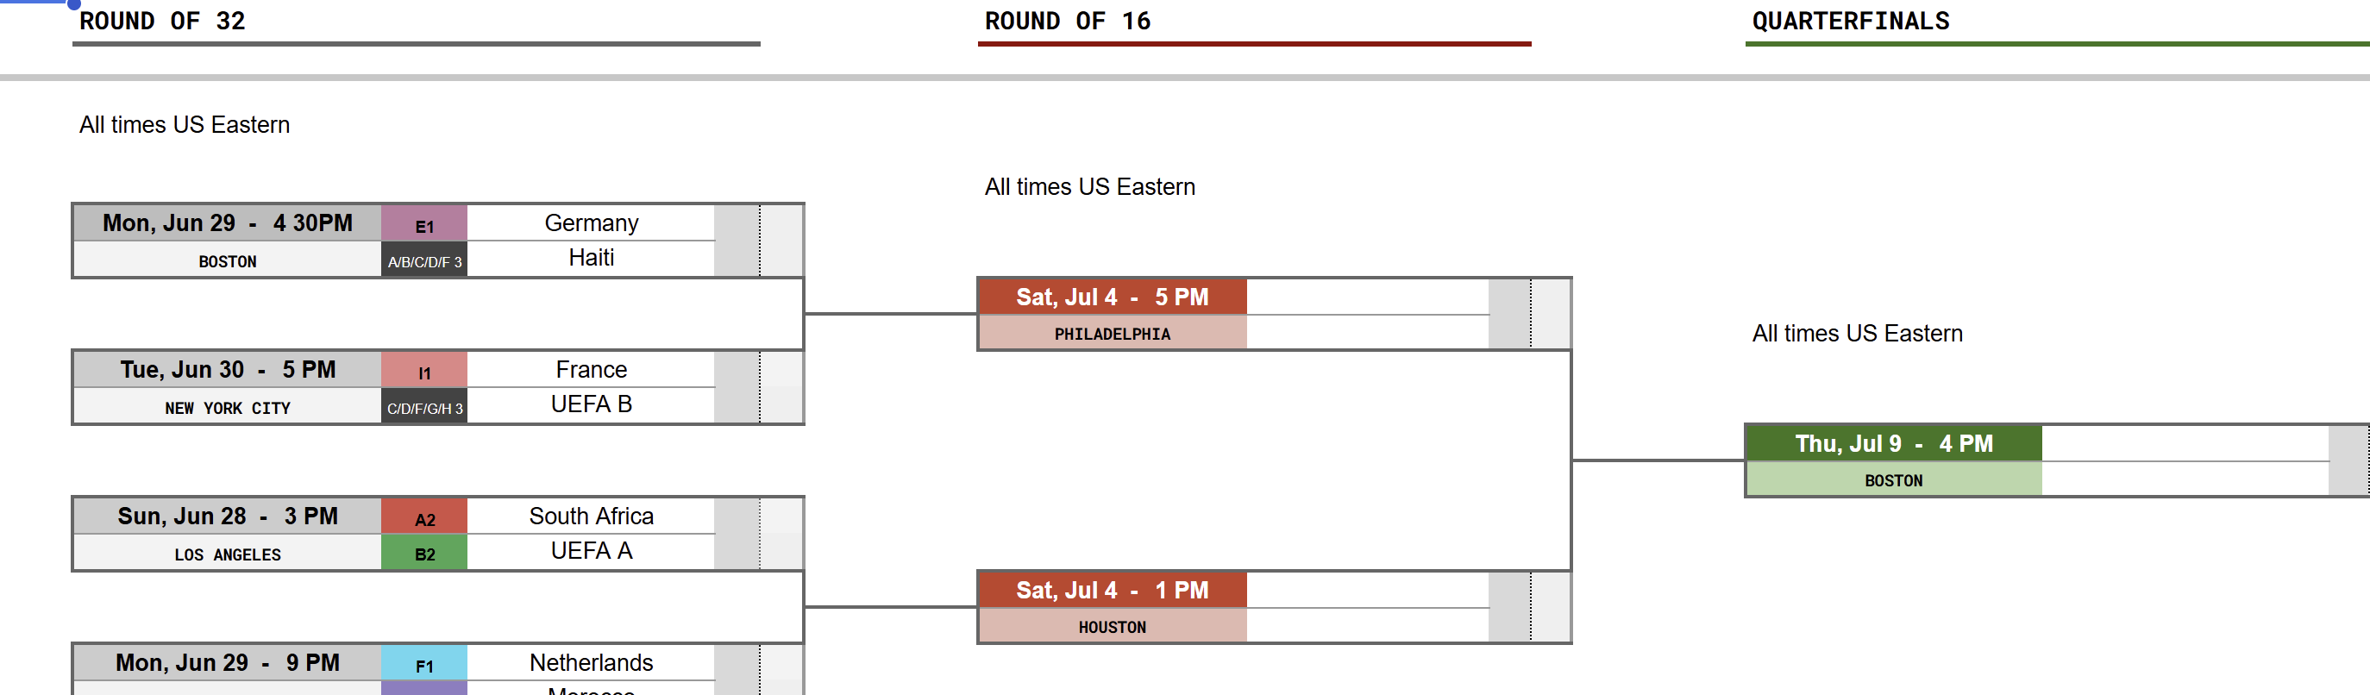Image resolution: width=2370 pixels, height=695 pixels.
Task: Click the HOUSTON venue cell
Action: [1112, 626]
